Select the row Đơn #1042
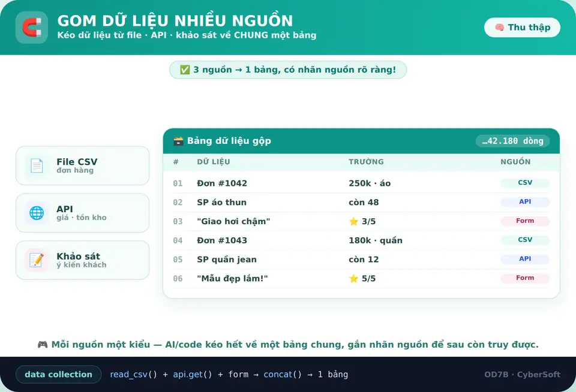 (361, 183)
